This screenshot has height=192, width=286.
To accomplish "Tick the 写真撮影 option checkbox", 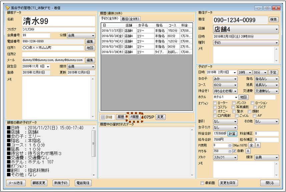I will tap(233, 107).
